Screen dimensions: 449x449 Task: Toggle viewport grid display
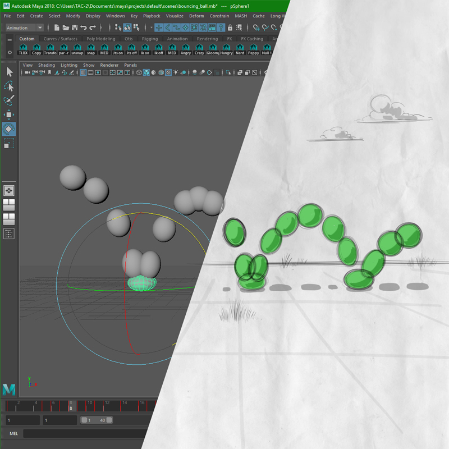[x=83, y=72]
